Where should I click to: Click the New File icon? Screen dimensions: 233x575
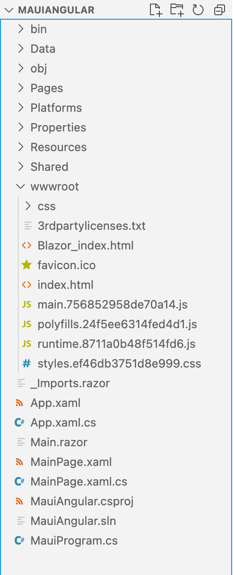coord(156,10)
